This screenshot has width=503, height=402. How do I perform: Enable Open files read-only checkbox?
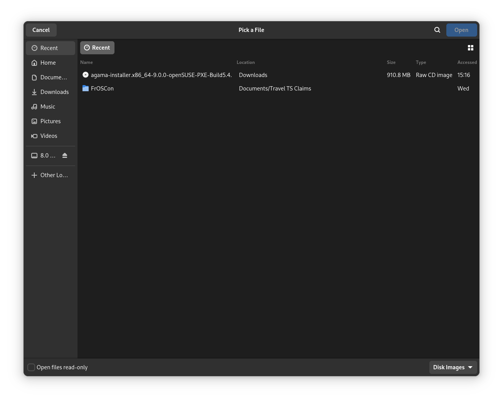[31, 367]
